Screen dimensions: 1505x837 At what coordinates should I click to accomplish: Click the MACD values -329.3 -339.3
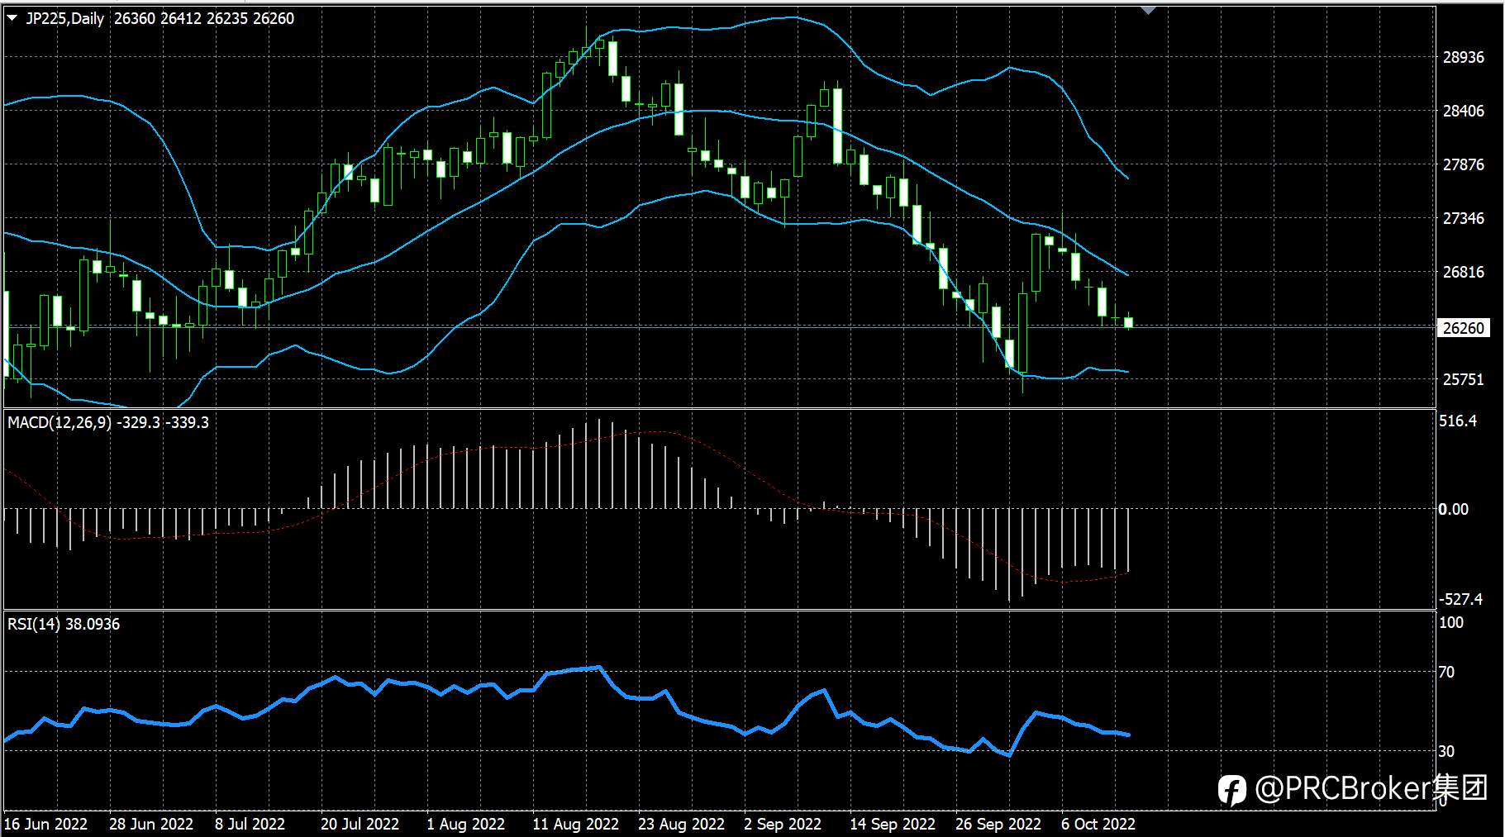(164, 422)
